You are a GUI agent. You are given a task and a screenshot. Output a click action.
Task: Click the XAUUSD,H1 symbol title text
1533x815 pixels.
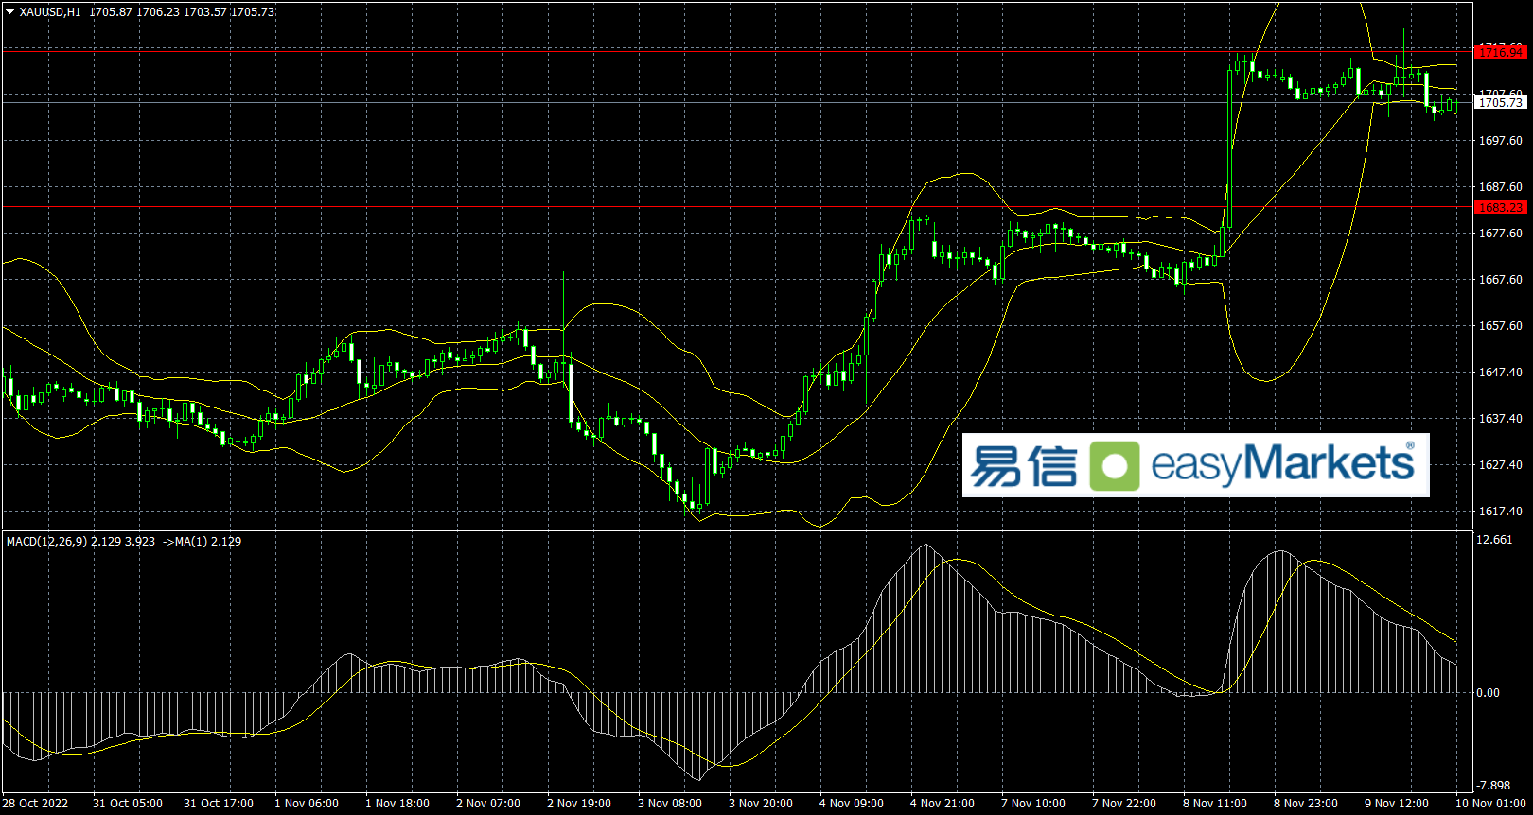coord(50,12)
